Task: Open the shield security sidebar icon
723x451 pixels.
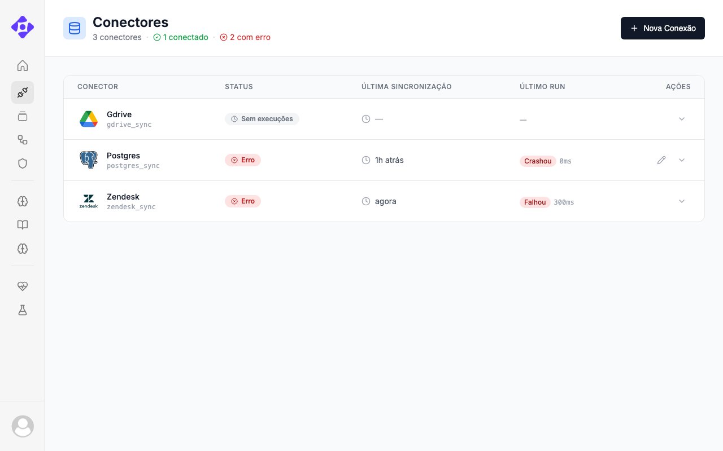Action: pos(23,163)
